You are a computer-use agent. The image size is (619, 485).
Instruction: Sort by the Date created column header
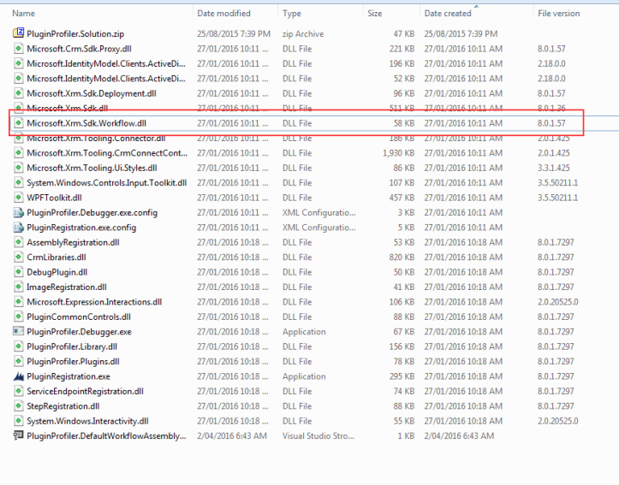[448, 14]
